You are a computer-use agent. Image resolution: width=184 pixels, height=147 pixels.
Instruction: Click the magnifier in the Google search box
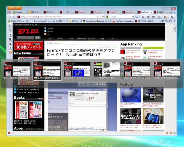point(133,17)
